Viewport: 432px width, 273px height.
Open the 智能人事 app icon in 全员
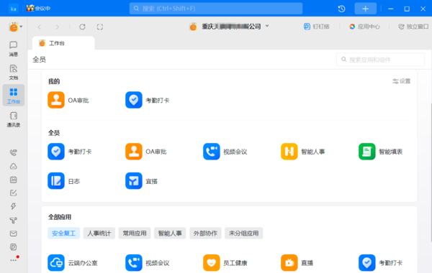pyautogui.click(x=289, y=152)
